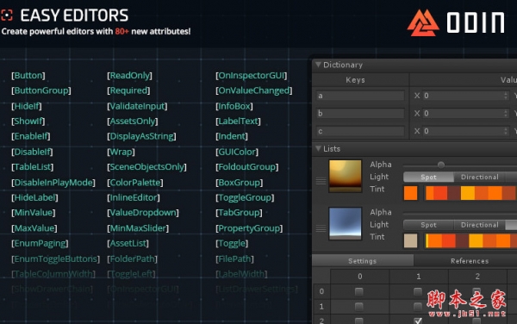Select Directional light for the blue sky list item

[x=480, y=225]
